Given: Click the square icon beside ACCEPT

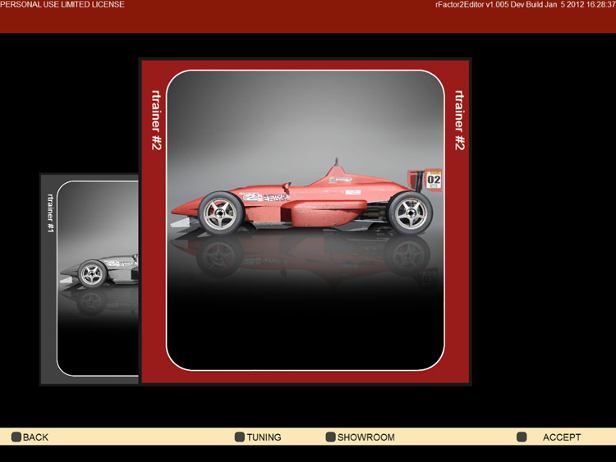Looking at the screenshot, I should (x=522, y=437).
